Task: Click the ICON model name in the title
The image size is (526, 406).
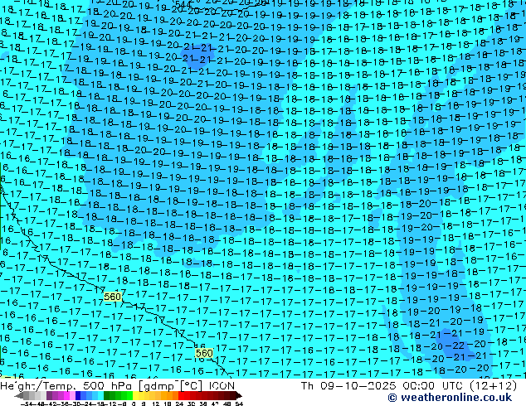Action: pyautogui.click(x=222, y=385)
